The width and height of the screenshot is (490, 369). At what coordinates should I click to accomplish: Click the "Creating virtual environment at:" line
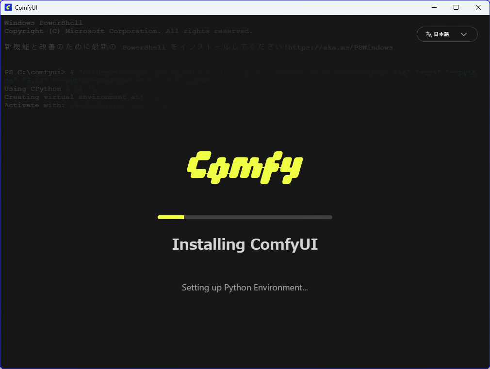(x=74, y=97)
